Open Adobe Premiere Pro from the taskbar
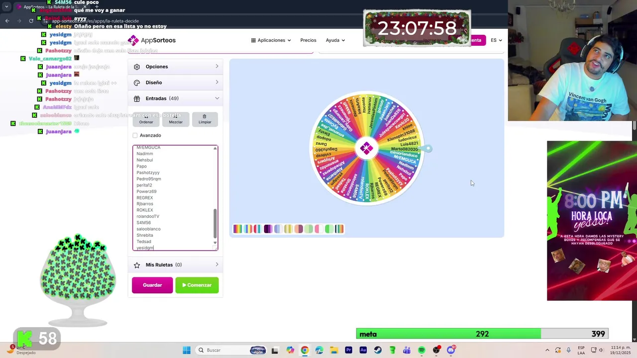 [348, 350]
